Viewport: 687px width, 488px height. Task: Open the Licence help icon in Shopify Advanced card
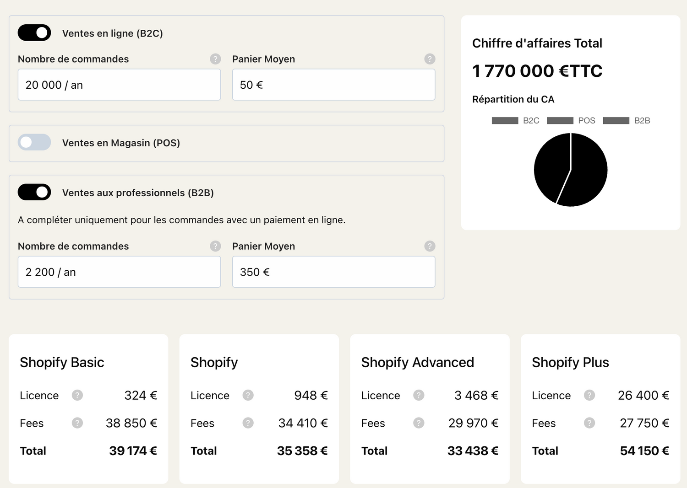click(x=419, y=396)
